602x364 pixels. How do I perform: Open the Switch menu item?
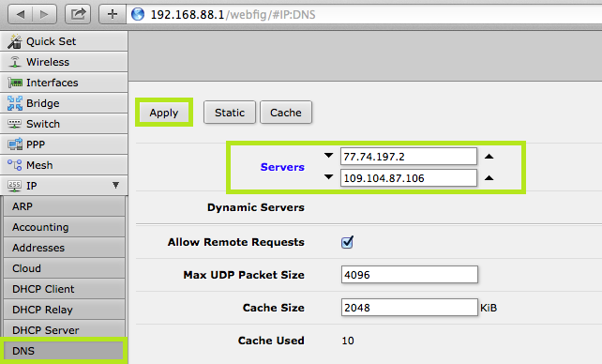[x=64, y=124]
